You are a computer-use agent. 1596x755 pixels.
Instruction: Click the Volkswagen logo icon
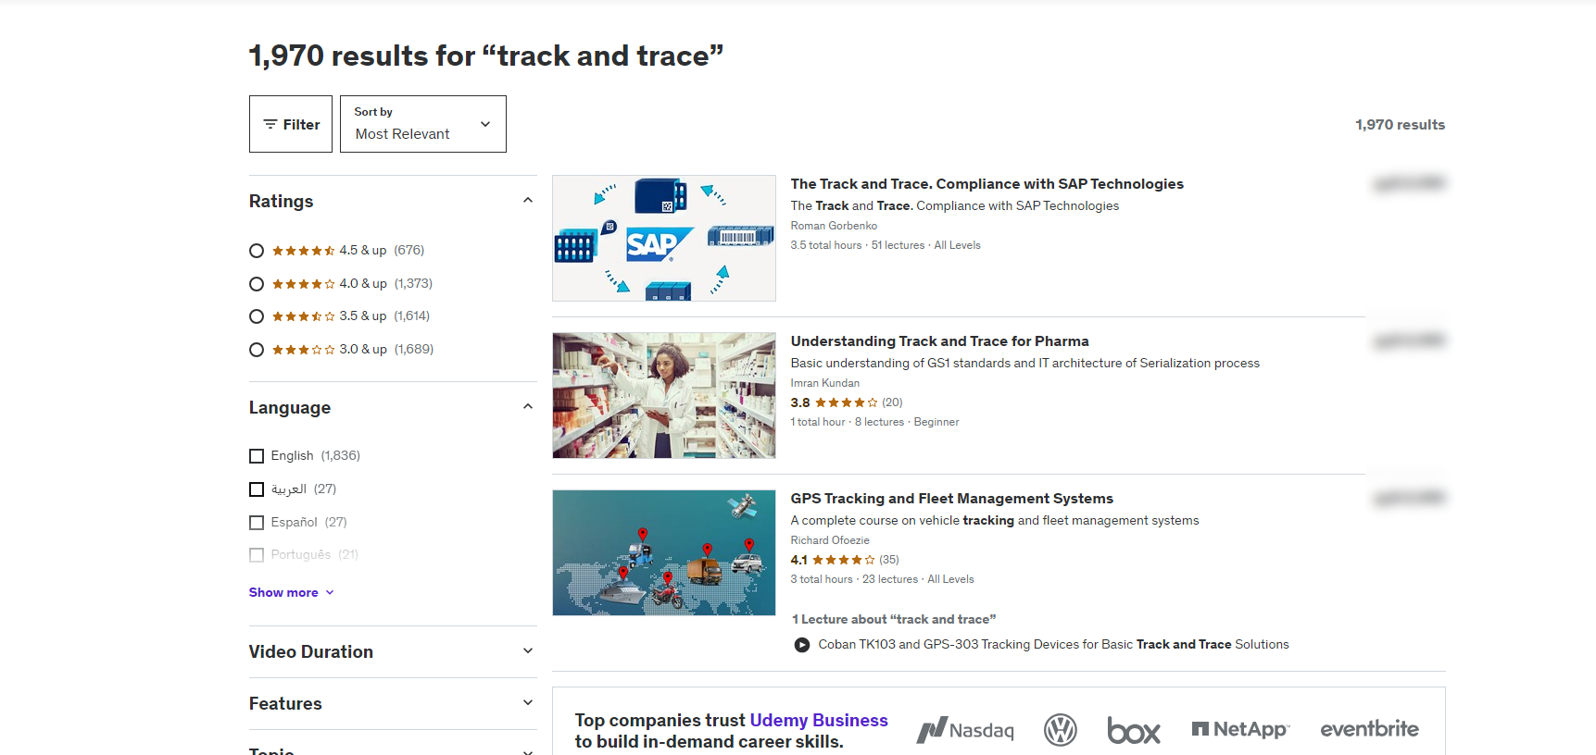pos(1060,730)
